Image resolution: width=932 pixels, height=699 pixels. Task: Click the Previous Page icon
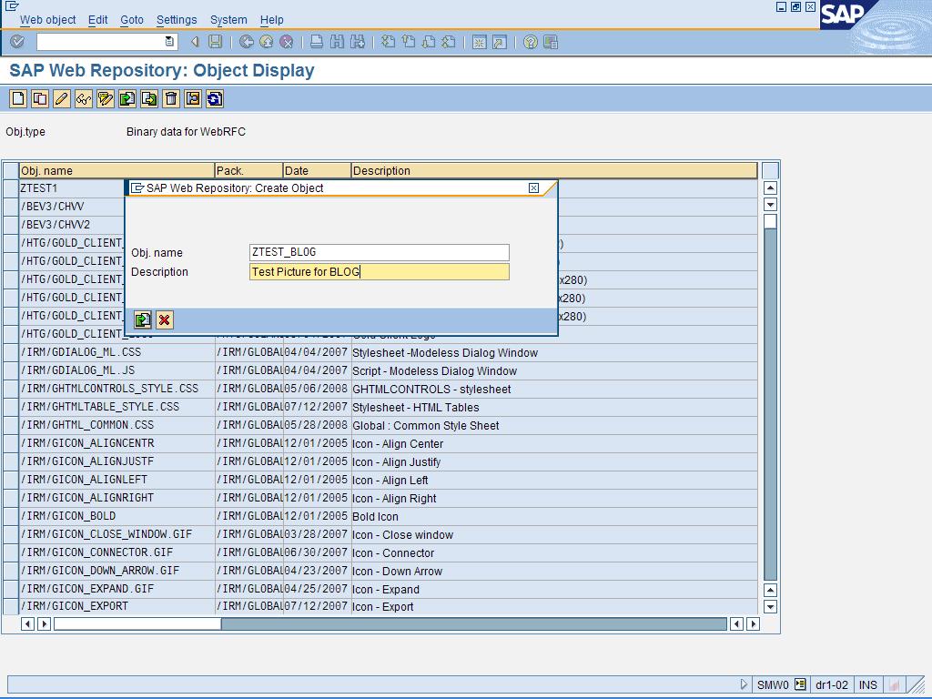coord(409,42)
